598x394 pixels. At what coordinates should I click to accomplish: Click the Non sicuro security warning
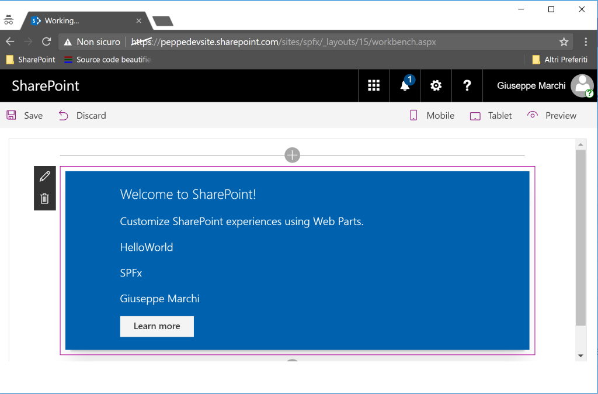(92, 42)
